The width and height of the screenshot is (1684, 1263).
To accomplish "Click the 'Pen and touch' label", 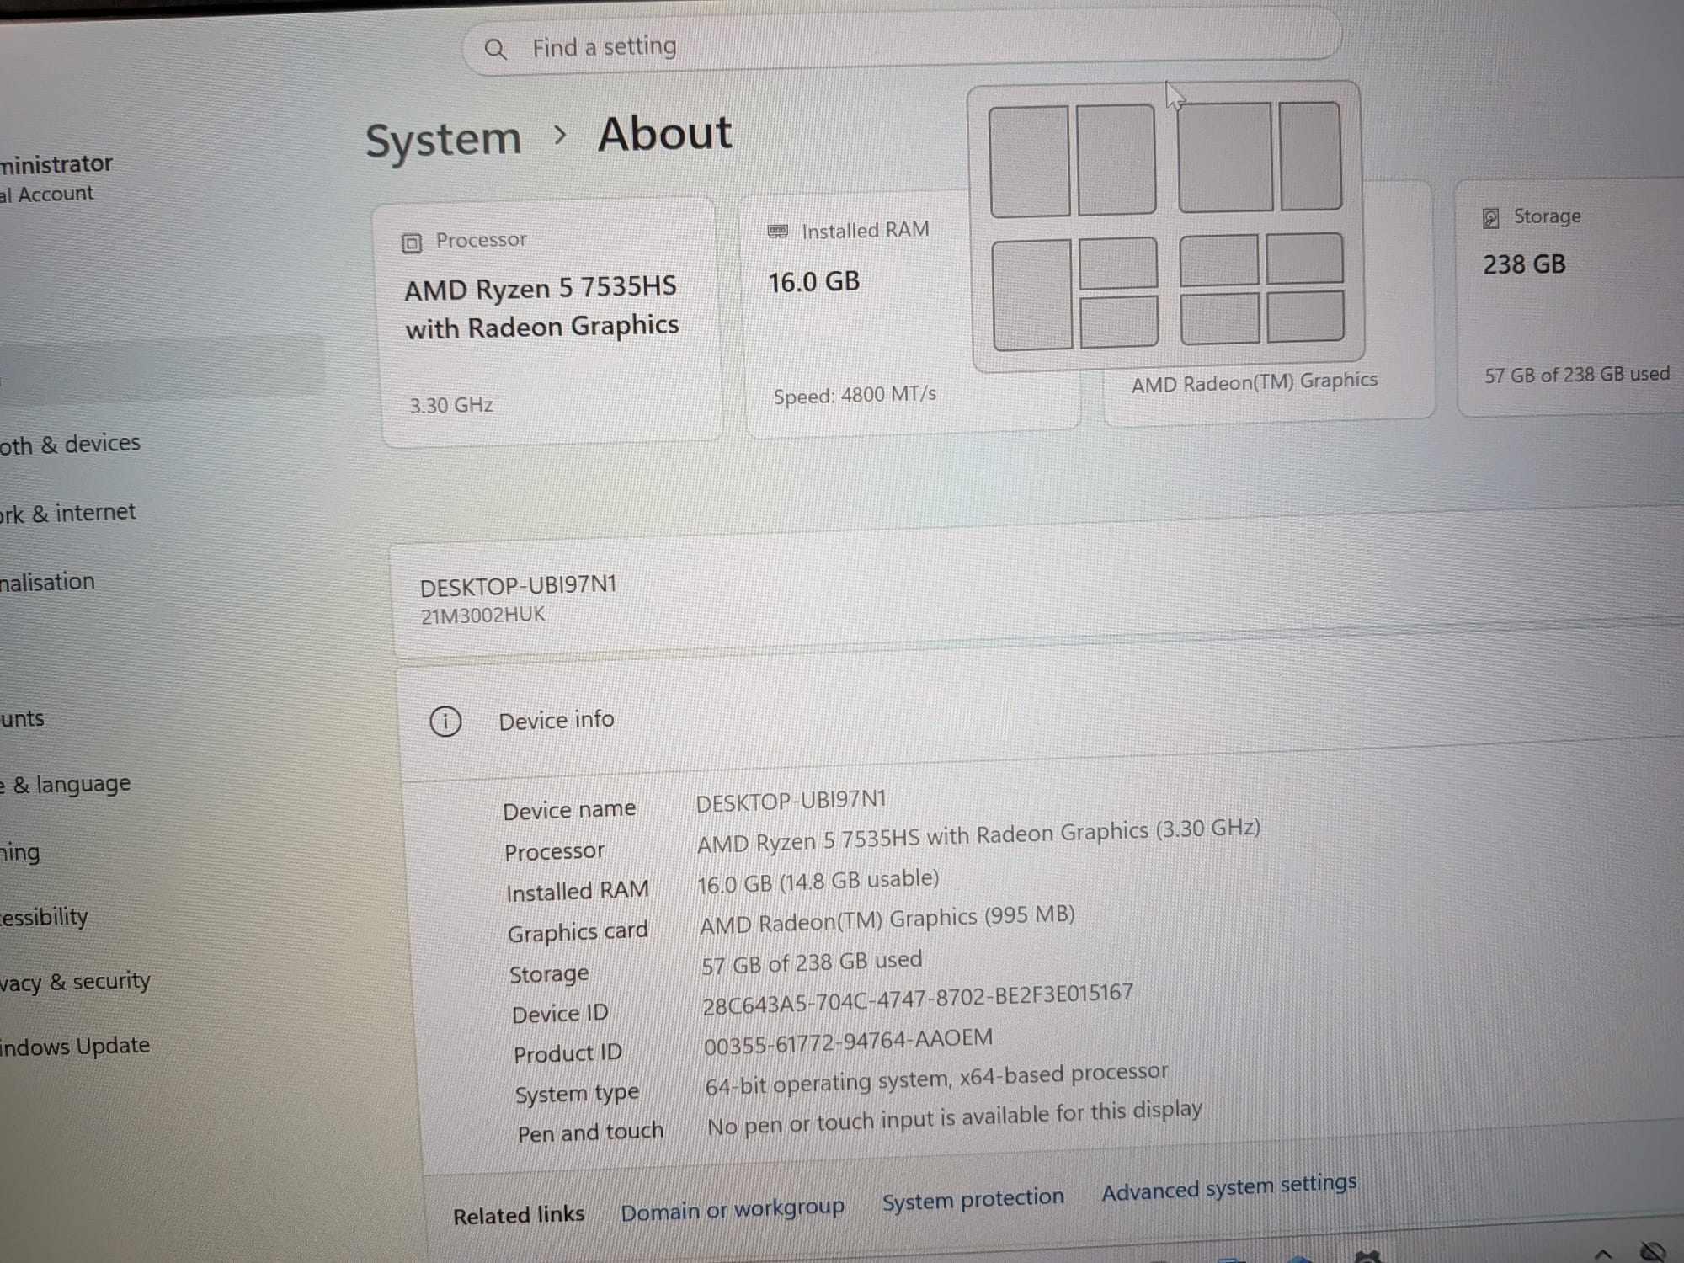I will coord(590,1132).
